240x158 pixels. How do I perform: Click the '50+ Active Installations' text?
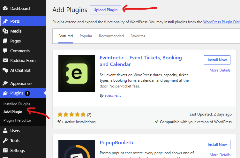[76, 122]
